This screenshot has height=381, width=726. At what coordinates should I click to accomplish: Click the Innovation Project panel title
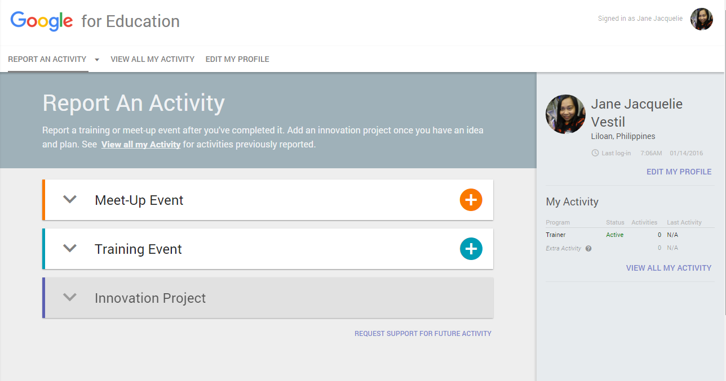(150, 298)
